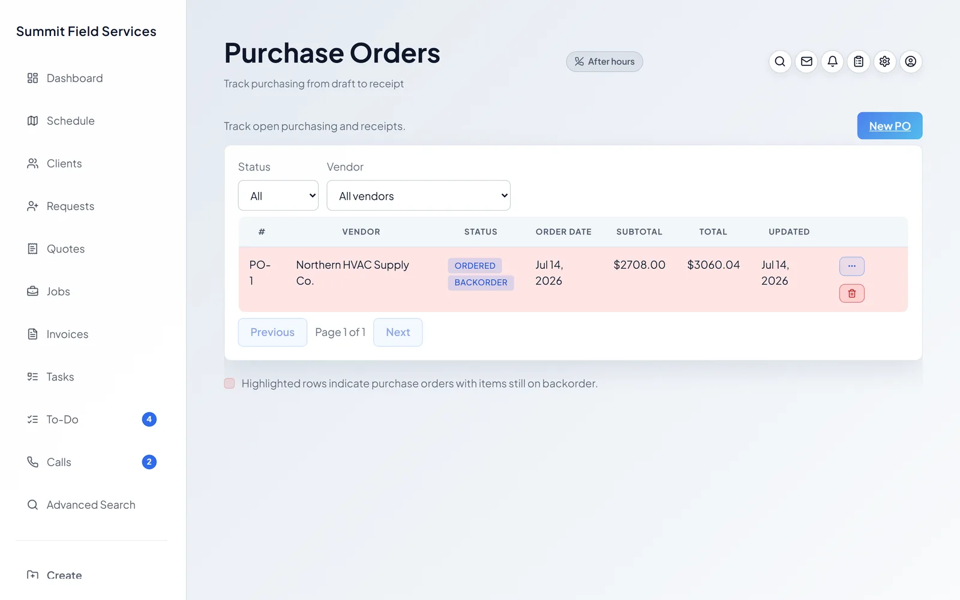Open the search icon in header
960x600 pixels.
pos(780,61)
